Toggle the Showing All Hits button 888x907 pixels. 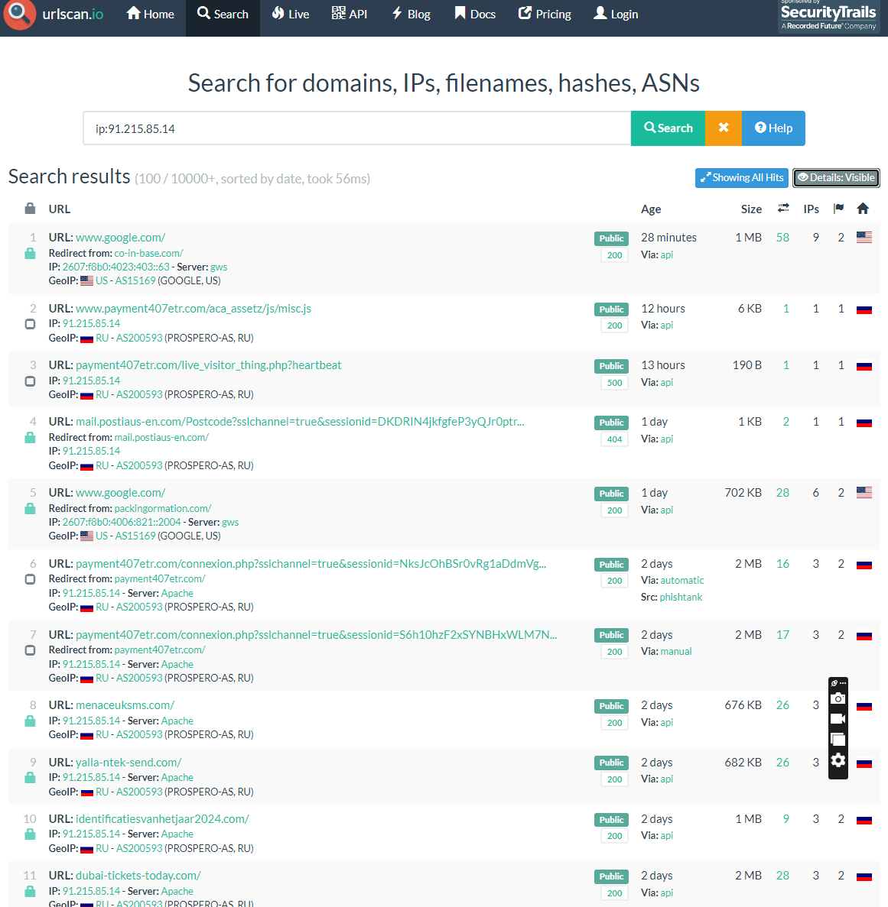(742, 177)
